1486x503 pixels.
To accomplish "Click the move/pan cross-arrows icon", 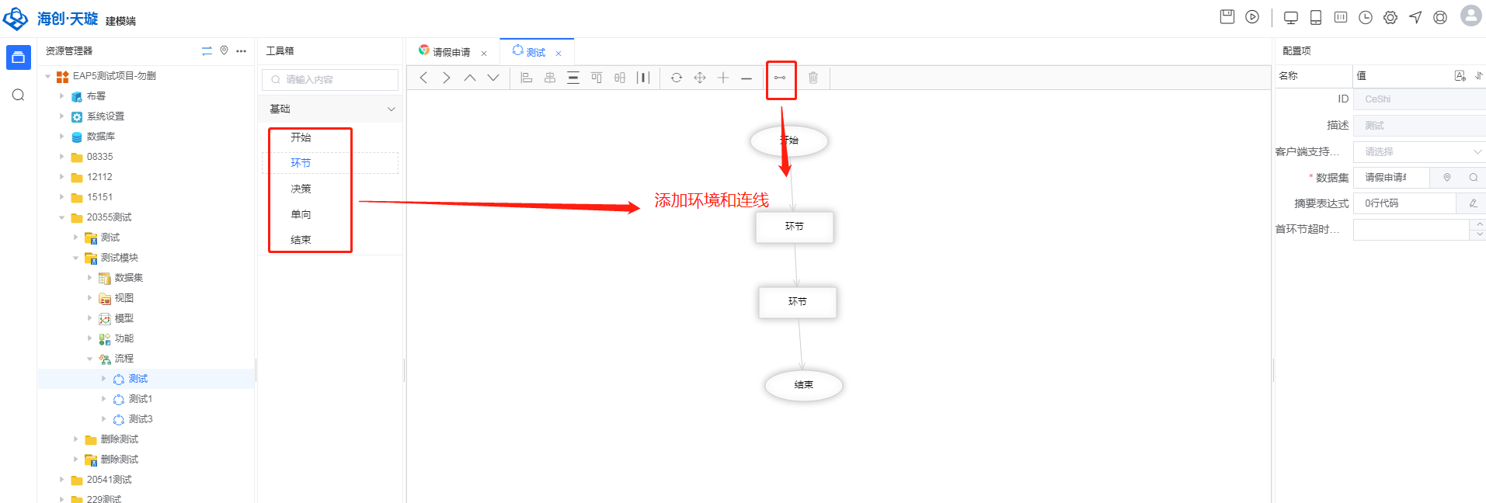I will point(700,78).
